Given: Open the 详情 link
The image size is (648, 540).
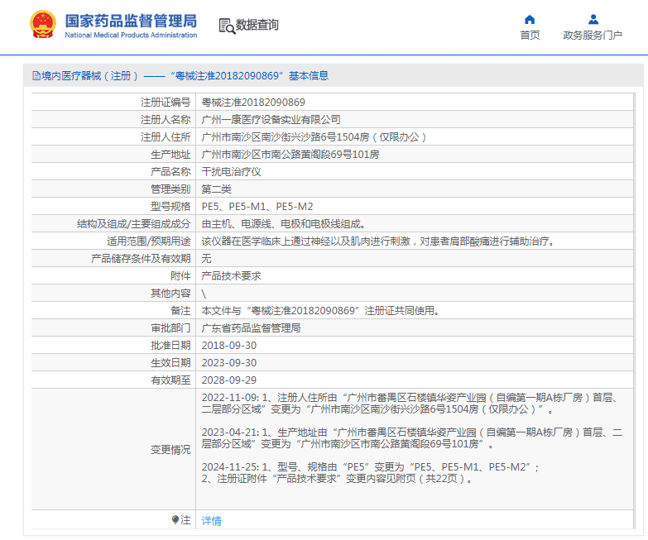Looking at the screenshot, I should pos(211,521).
